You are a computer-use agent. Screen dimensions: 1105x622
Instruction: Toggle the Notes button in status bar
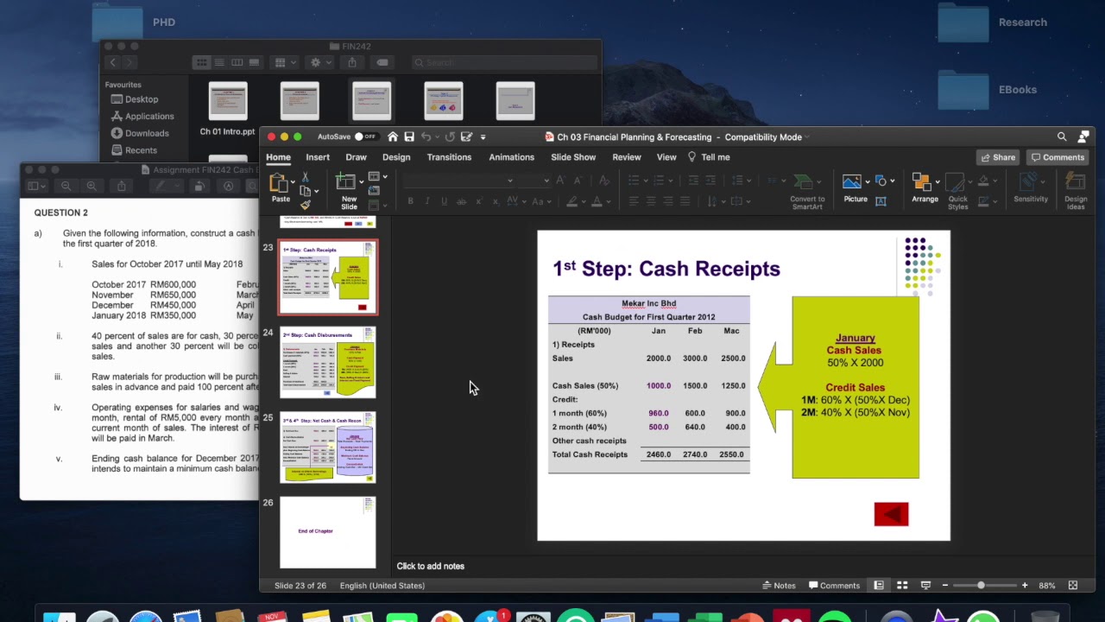tap(779, 586)
